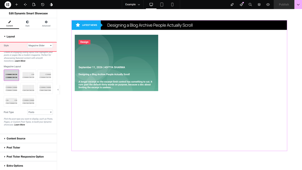Select the highlighted pink-bordered magazine layout
This screenshot has width=302, height=170.
11,75
